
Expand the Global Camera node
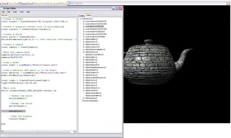84,44
